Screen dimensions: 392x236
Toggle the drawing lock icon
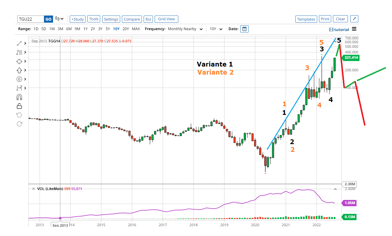[19, 106]
